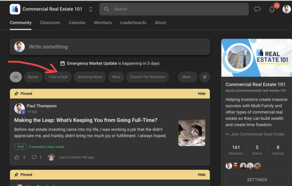
Task: Filter posts by I Got a Deal
Action: point(58,77)
